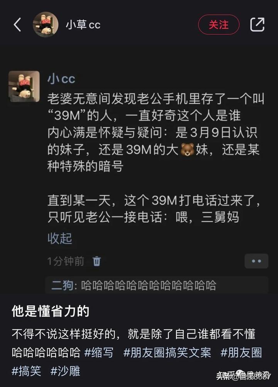
Task: Open the 小cc commenter name
Action: point(61,79)
